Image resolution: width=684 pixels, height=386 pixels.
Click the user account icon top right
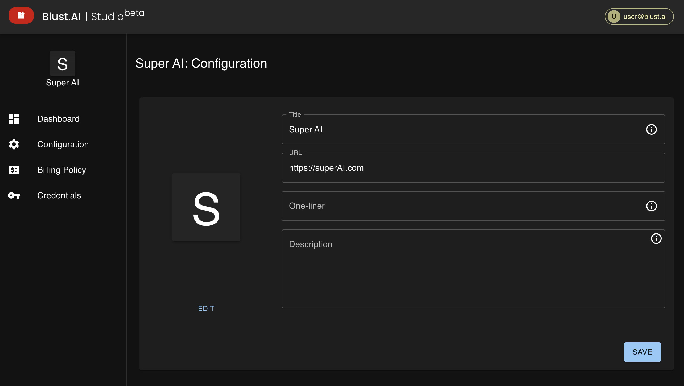[613, 15]
